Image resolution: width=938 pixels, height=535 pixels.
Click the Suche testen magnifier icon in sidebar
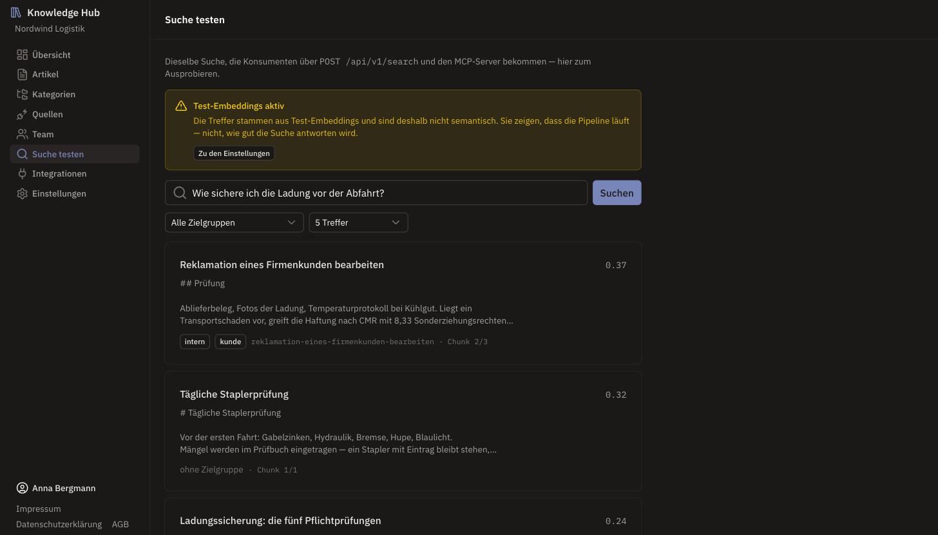click(x=23, y=154)
